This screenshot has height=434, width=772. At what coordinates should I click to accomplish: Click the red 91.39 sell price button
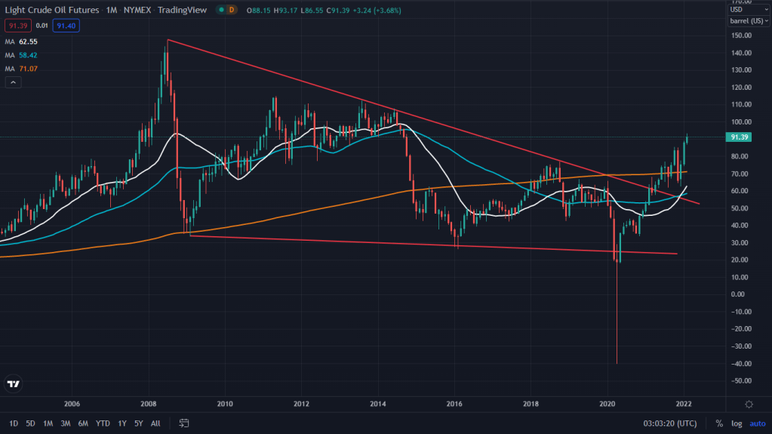click(17, 26)
